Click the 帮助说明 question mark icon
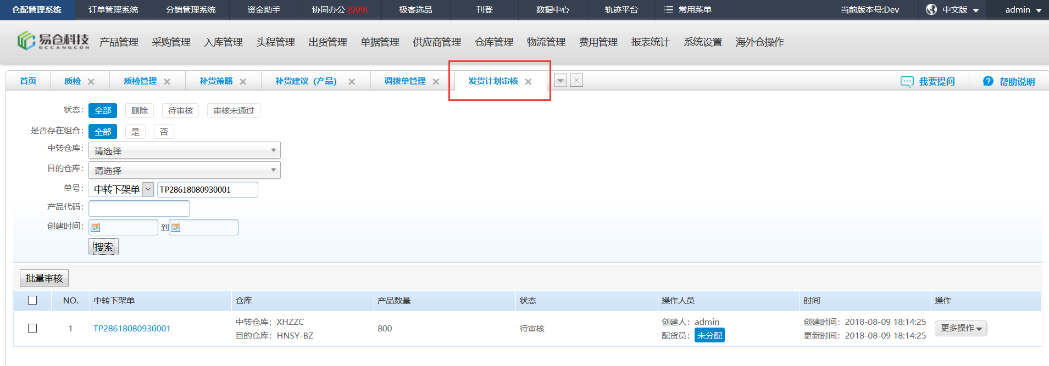 point(988,81)
